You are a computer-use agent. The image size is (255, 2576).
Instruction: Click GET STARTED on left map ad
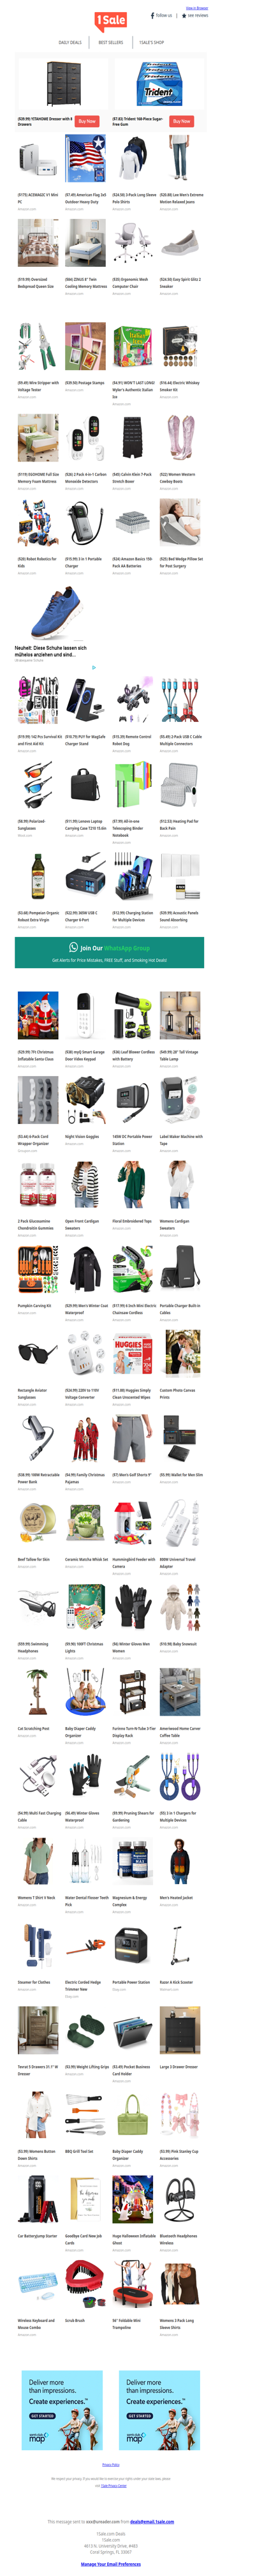pos(41,2416)
